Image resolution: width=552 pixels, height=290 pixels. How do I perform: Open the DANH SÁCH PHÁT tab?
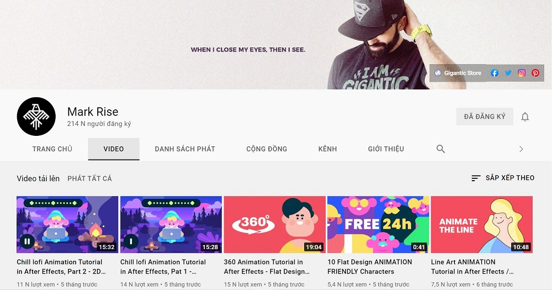click(185, 149)
